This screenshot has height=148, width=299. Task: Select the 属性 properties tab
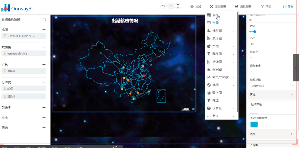[x=288, y=6]
